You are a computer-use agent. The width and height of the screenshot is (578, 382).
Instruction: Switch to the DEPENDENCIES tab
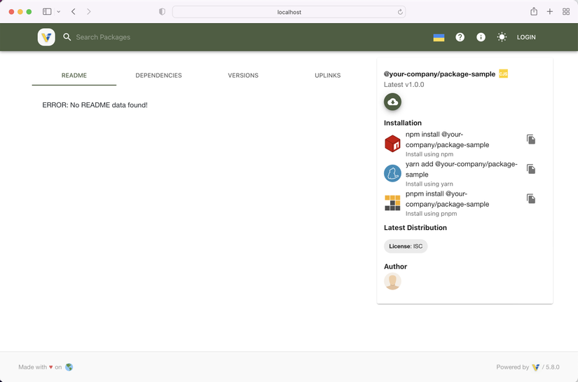(158, 75)
